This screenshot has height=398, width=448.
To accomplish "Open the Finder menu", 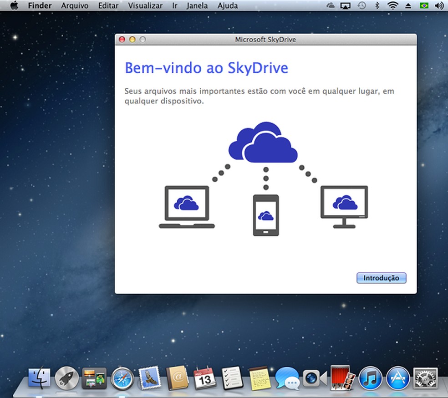I will click(40, 5).
